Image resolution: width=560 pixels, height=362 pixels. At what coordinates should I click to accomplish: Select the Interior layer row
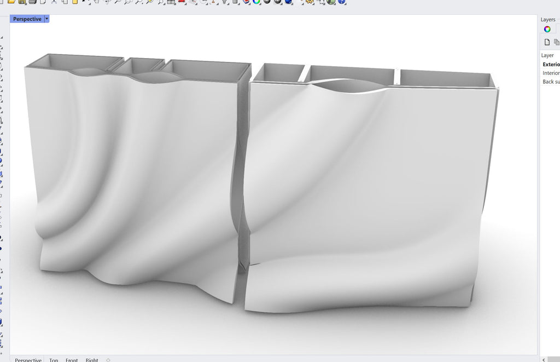(551, 73)
